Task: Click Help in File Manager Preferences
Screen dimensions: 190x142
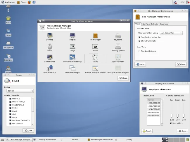Action: pos(140,64)
